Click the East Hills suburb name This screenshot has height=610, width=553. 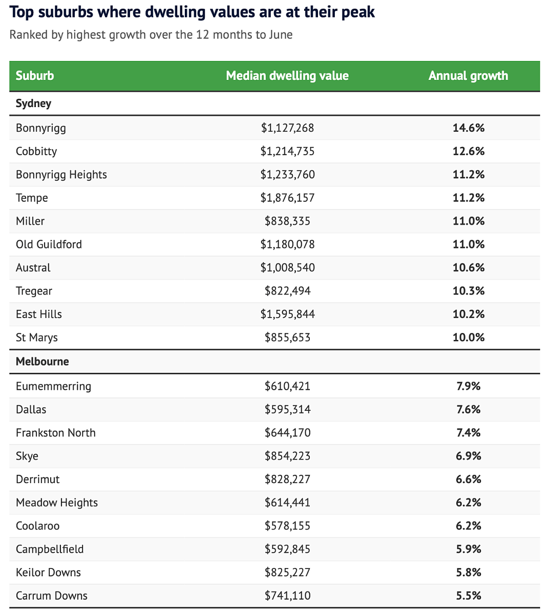[39, 314]
